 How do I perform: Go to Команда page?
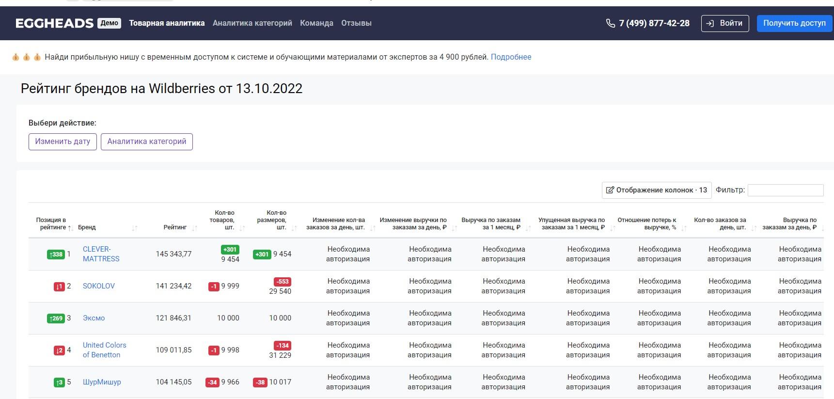316,23
